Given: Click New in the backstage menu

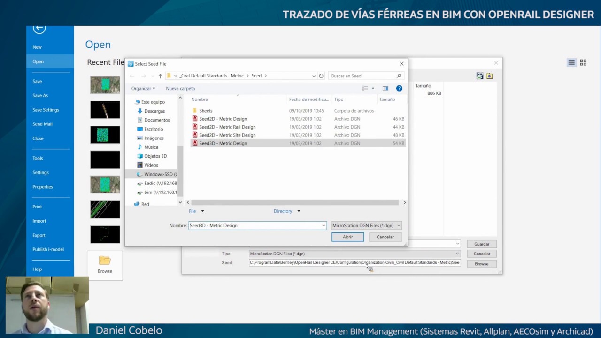Looking at the screenshot, I should [x=37, y=47].
